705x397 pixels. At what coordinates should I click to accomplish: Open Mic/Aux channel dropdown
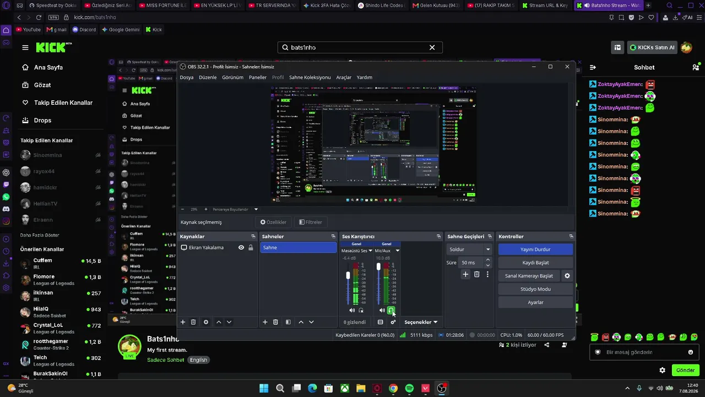(x=398, y=251)
